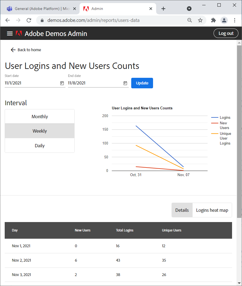Open the browser zoom control in address bar
Viewport: 242px width, 286px height.
(x=190, y=20)
